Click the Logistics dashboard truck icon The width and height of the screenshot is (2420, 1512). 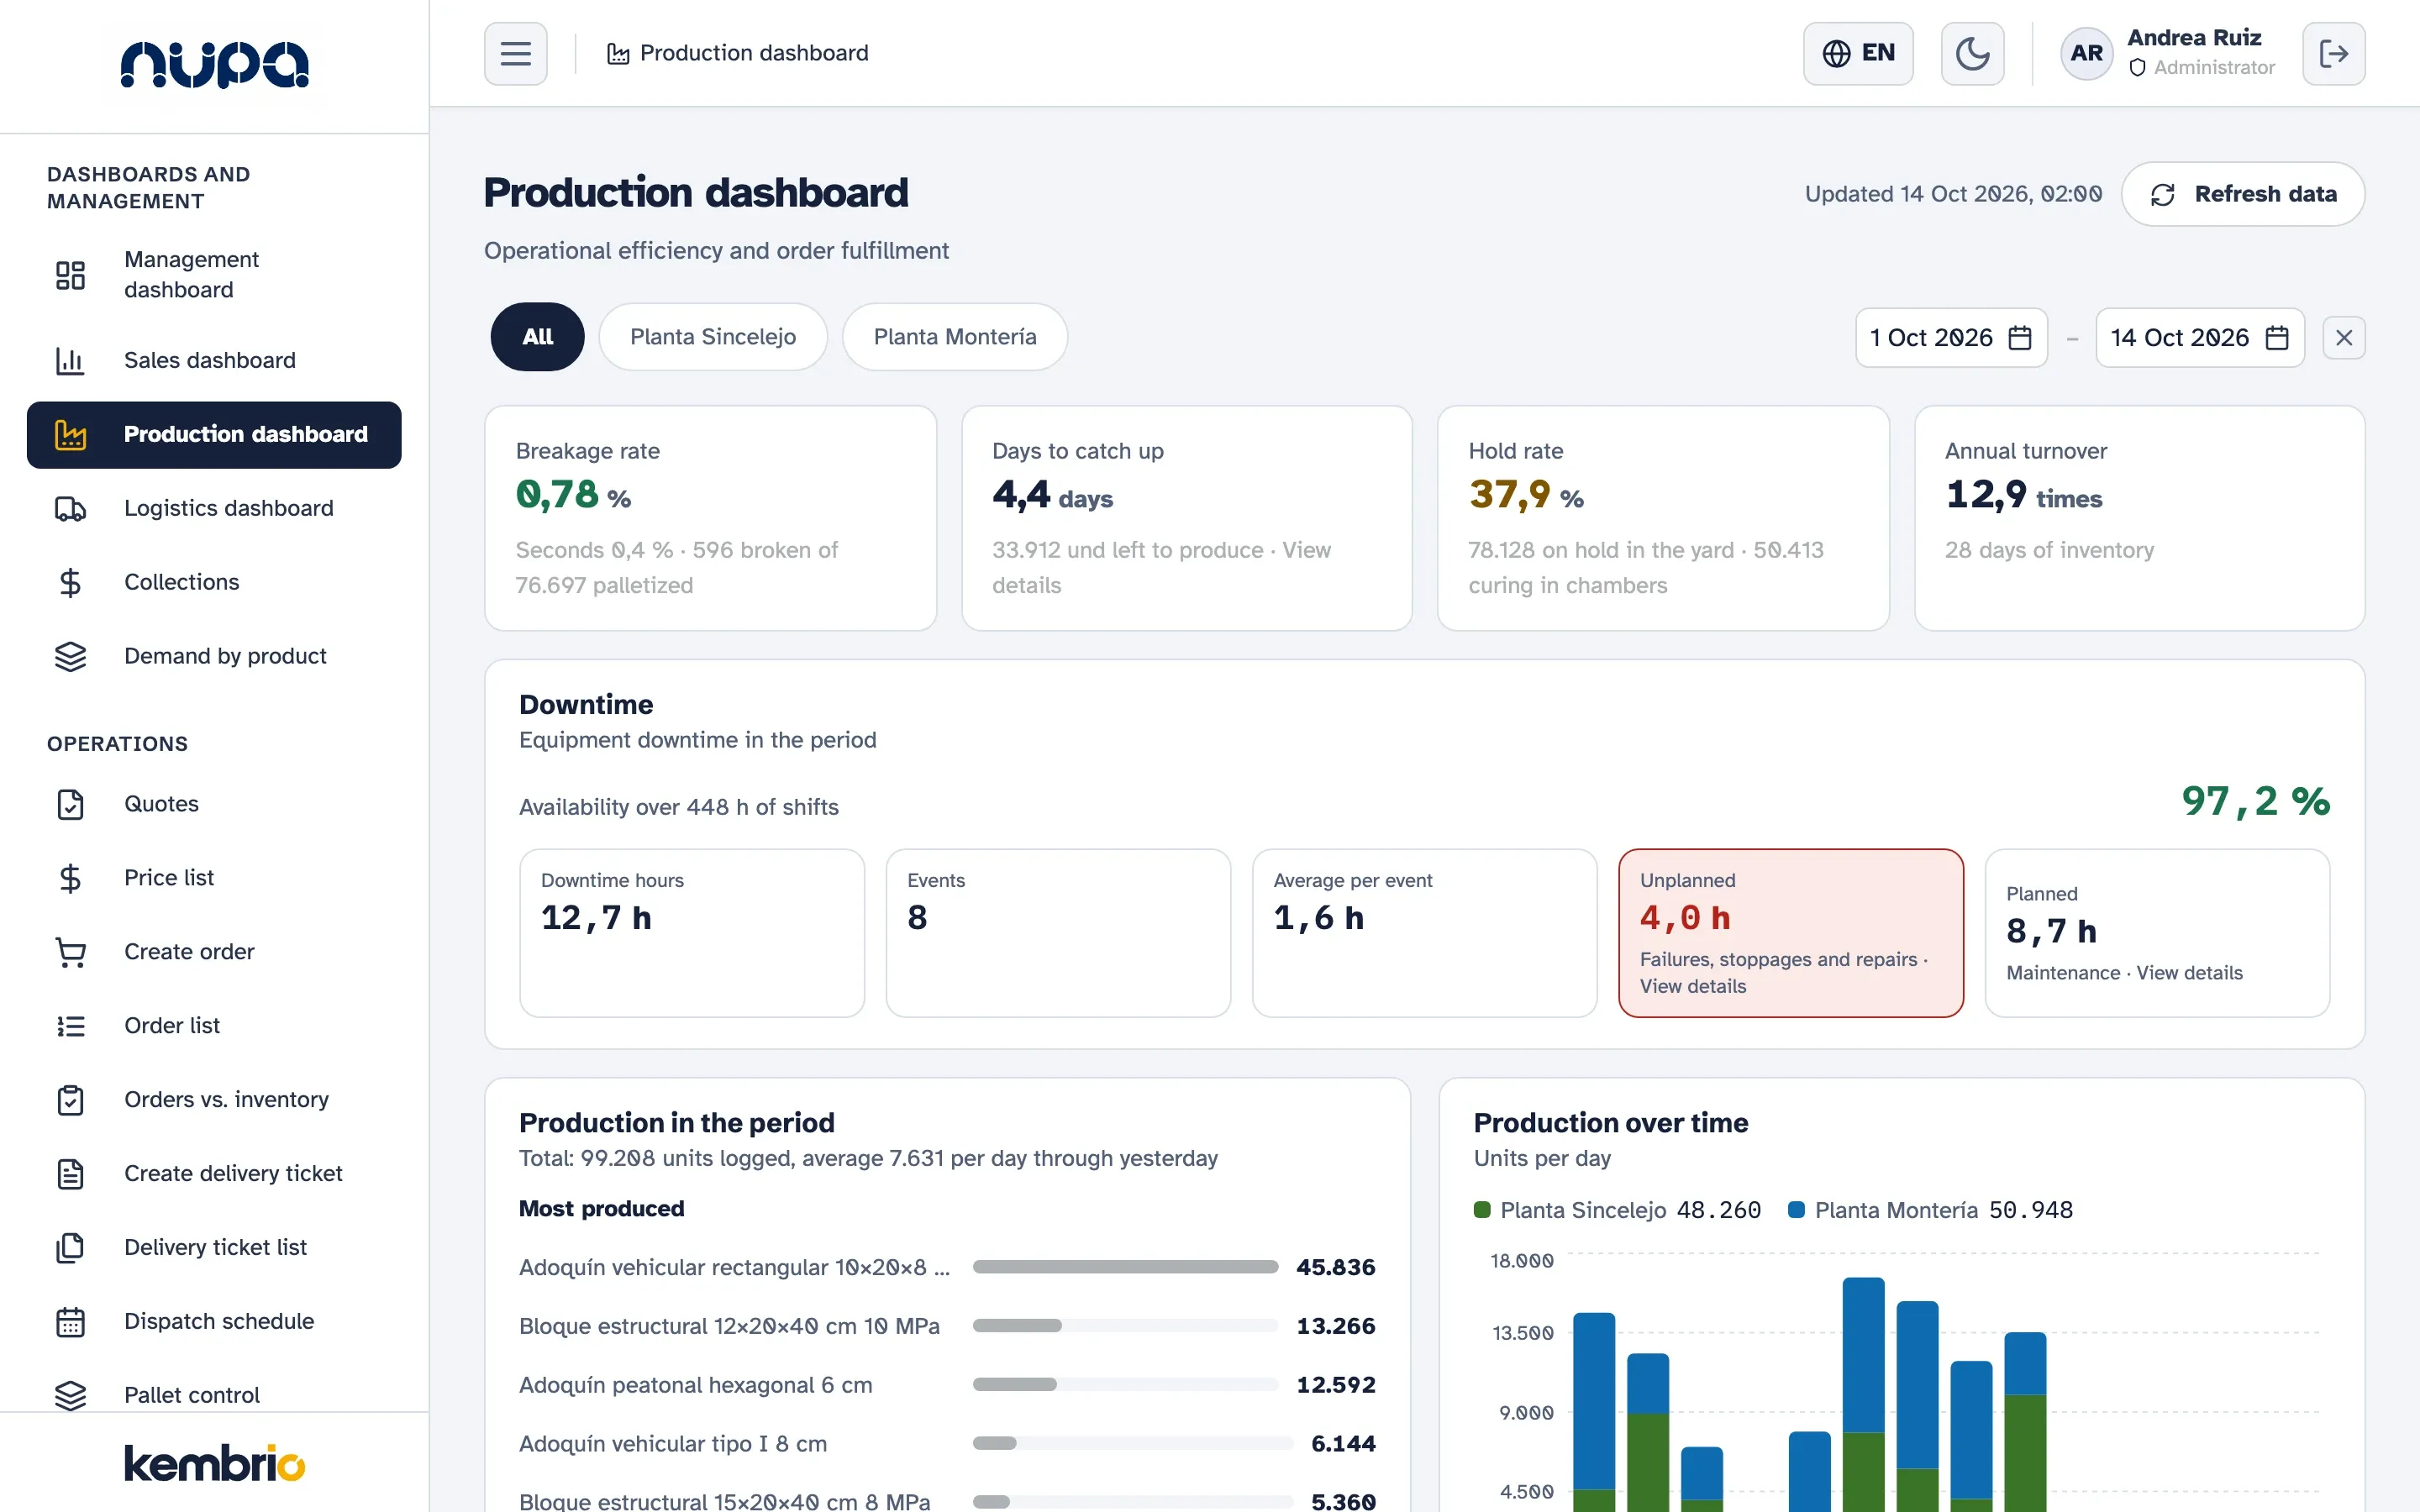[x=70, y=508]
